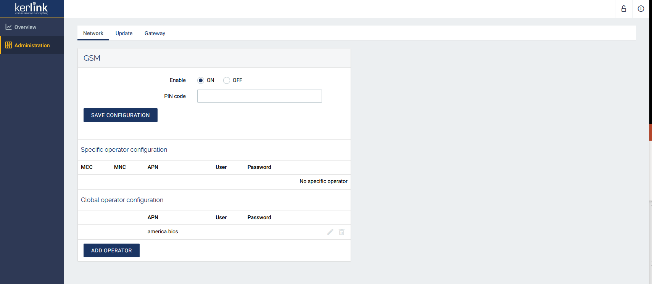652x284 pixels.
Task: Select the america.bics APN entry
Action: [x=163, y=231]
